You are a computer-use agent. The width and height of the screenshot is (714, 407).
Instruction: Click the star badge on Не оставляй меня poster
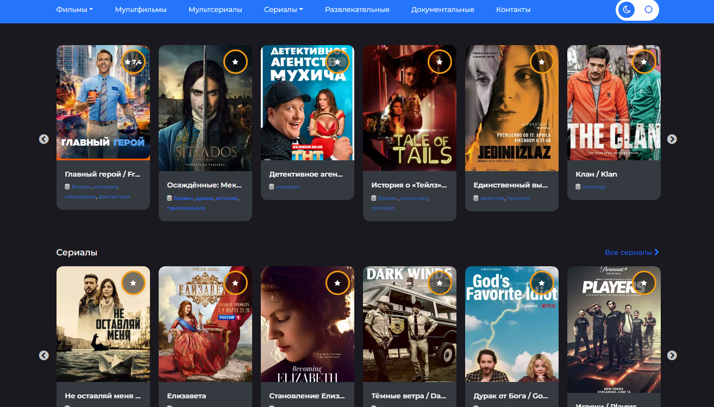[133, 283]
